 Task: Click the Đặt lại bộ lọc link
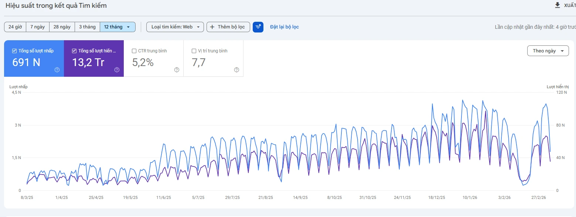tap(284, 27)
